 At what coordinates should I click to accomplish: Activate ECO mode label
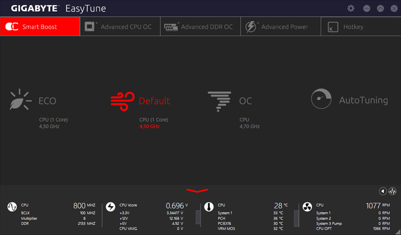coord(47,101)
